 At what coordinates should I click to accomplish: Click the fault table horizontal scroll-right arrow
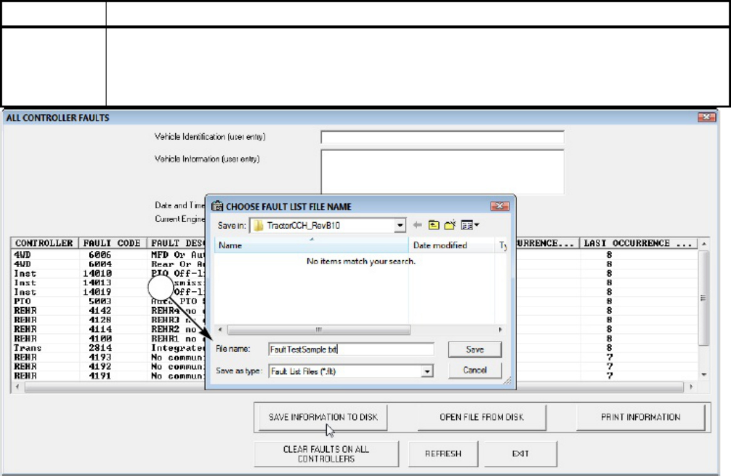coord(692,387)
